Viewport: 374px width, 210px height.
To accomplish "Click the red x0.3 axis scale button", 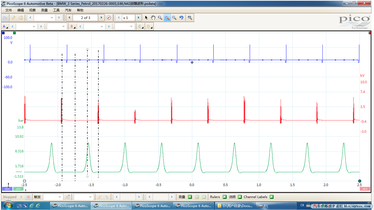I will pyautogui.click(x=365, y=189).
